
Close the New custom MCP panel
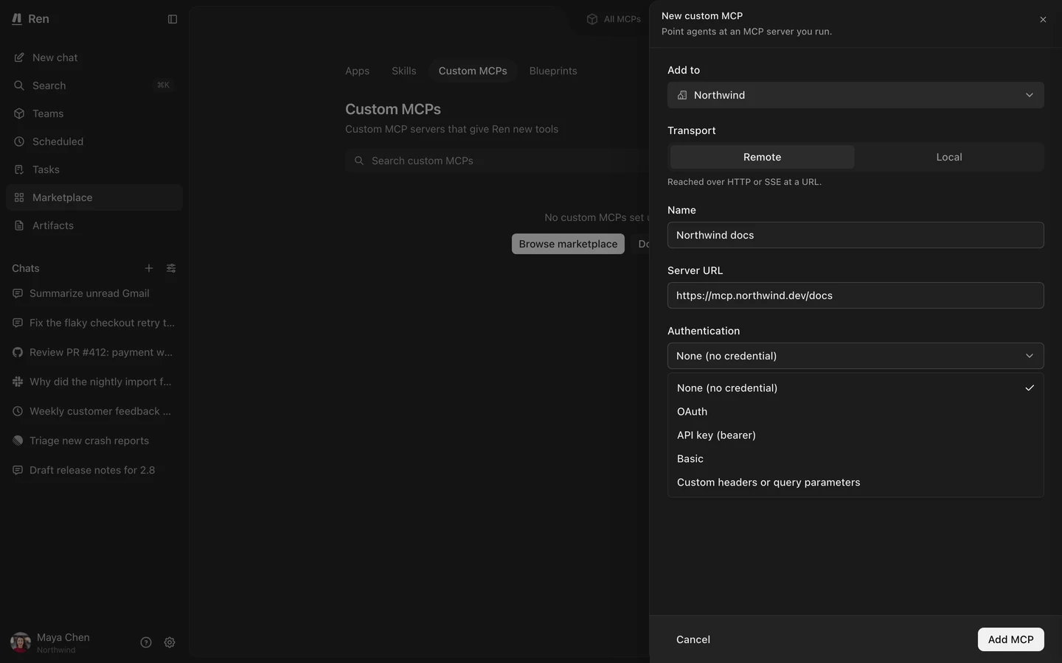coord(1043,20)
